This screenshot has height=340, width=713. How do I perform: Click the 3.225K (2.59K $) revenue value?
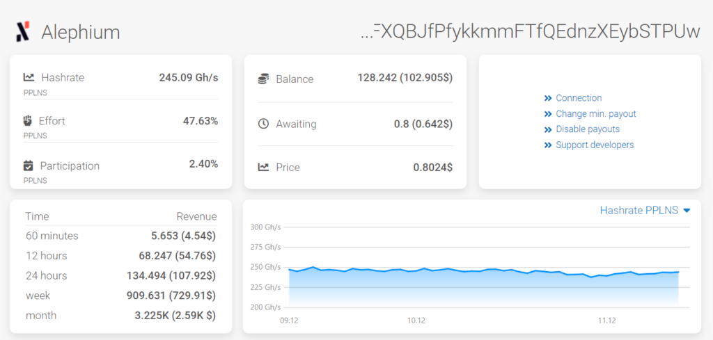pyautogui.click(x=175, y=316)
